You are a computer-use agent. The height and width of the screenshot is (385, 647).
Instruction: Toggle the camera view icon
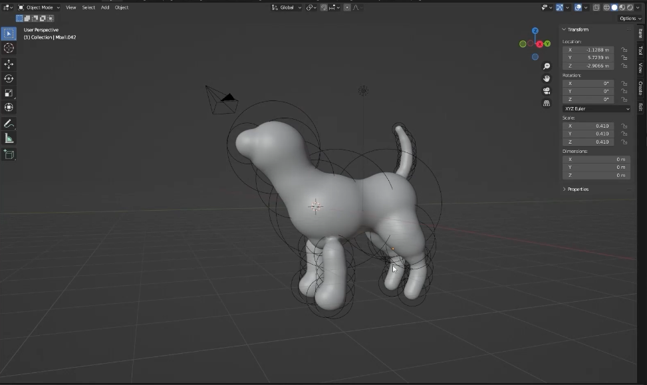coord(547,91)
